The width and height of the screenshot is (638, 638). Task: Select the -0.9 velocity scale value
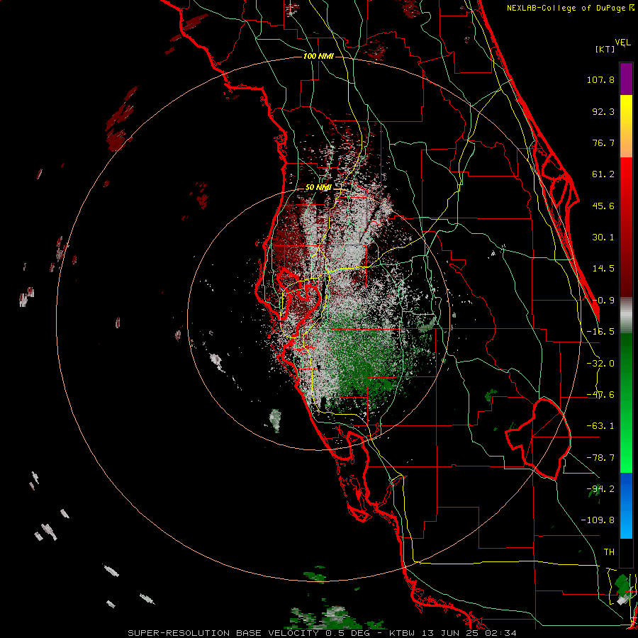(603, 301)
